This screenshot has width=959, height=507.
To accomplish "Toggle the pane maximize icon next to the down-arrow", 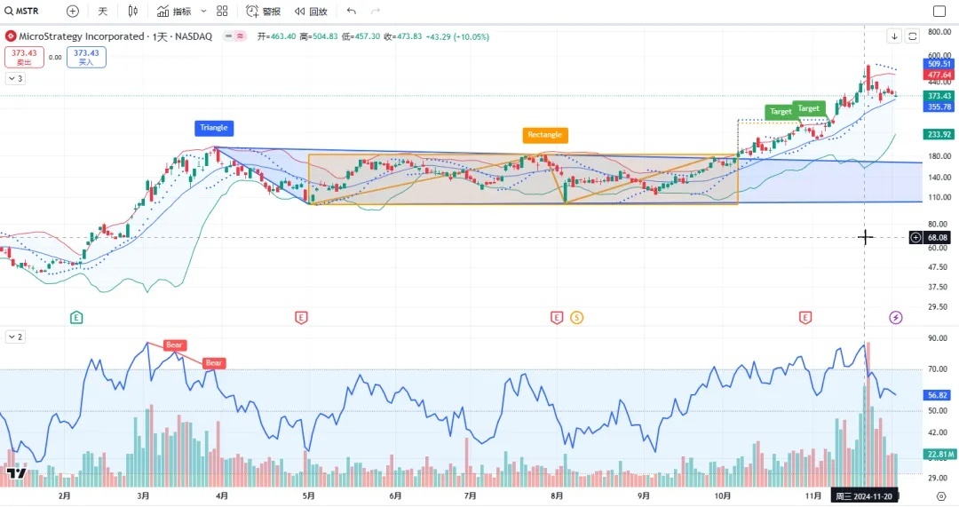I will pos(912,36).
